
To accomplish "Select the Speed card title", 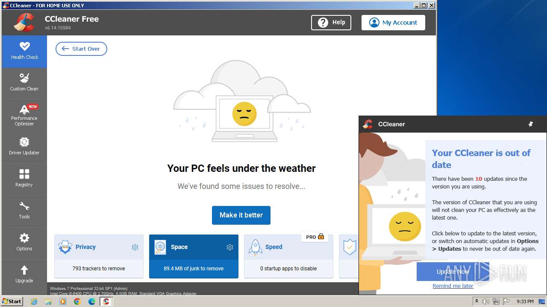I will click(274, 247).
